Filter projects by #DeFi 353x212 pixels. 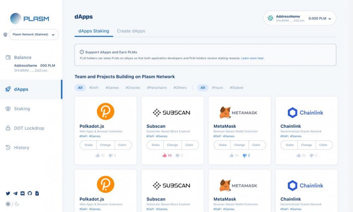[94, 88]
